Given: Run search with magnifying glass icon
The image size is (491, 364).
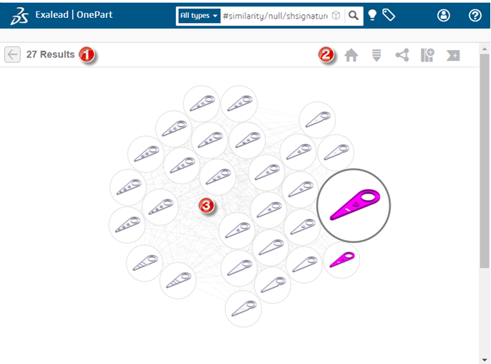Looking at the screenshot, I should [x=354, y=15].
